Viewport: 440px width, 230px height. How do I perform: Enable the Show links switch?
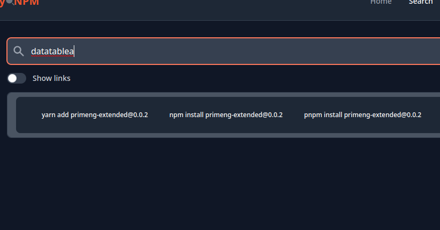coord(17,78)
